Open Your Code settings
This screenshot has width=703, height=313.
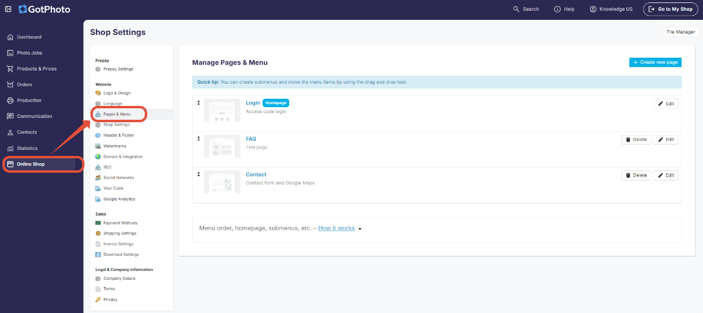[113, 188]
